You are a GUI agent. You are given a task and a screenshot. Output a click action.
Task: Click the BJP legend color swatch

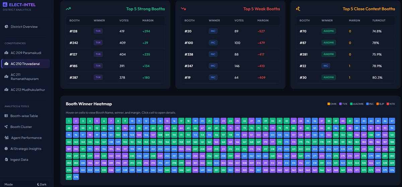pos(378,104)
